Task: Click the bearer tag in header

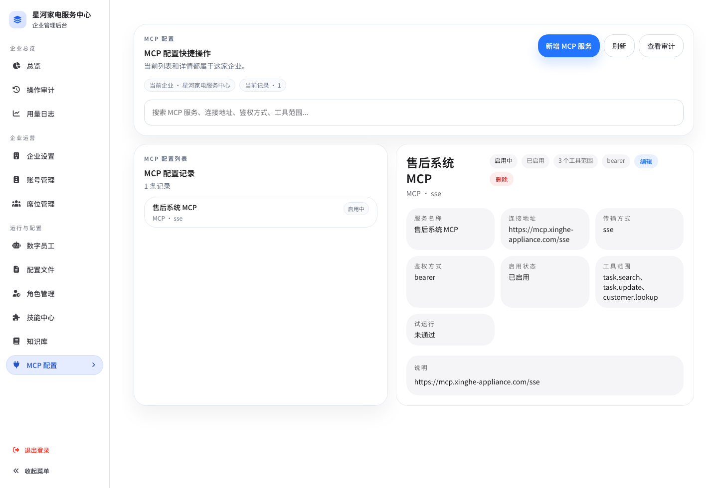Action: [x=616, y=161]
